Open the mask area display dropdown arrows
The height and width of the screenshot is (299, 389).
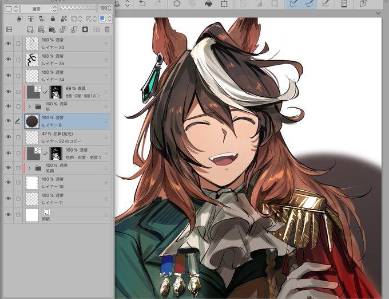pos(80,19)
